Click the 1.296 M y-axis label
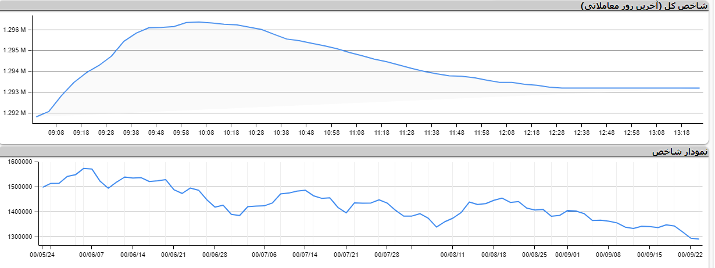Image resolution: width=715 pixels, height=268 pixels. (15, 30)
